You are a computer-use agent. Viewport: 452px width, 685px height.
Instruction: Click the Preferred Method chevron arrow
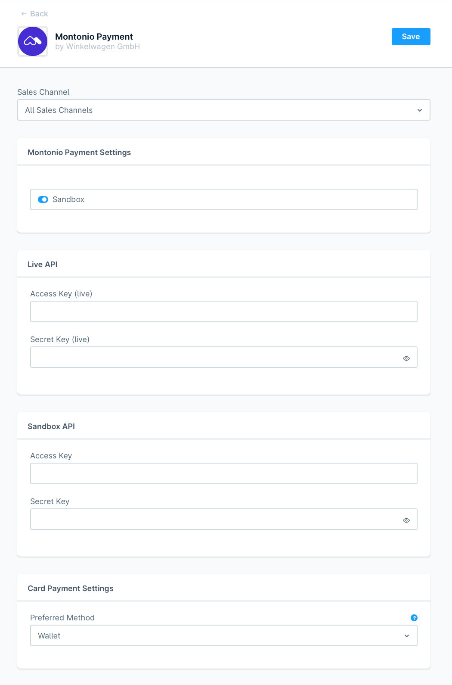point(407,636)
